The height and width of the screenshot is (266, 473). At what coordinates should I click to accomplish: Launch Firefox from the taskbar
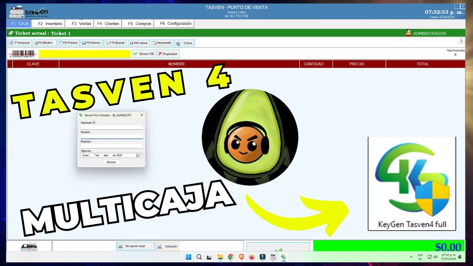pyautogui.click(x=252, y=257)
